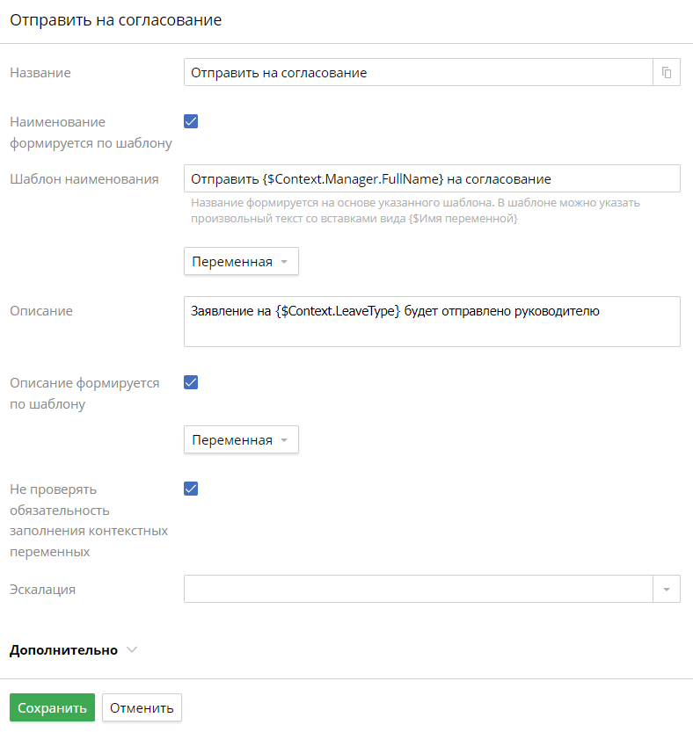Click the standalone "Описание" field label

click(x=41, y=311)
